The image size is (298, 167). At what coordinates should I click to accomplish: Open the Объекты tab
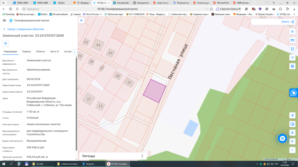tap(40, 52)
